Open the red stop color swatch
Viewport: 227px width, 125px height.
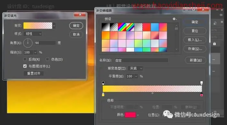click(x=130, y=115)
